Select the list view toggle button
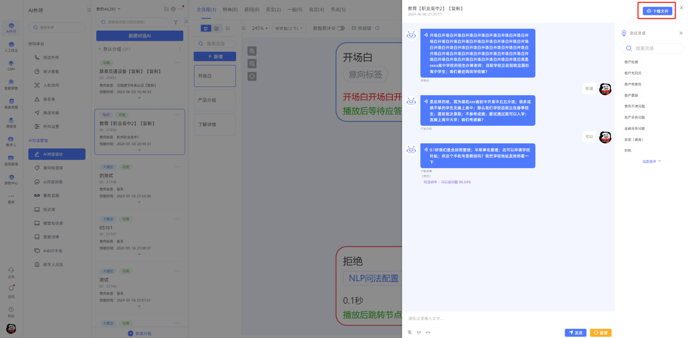This screenshot has height=338, width=688. pyautogui.click(x=206, y=28)
